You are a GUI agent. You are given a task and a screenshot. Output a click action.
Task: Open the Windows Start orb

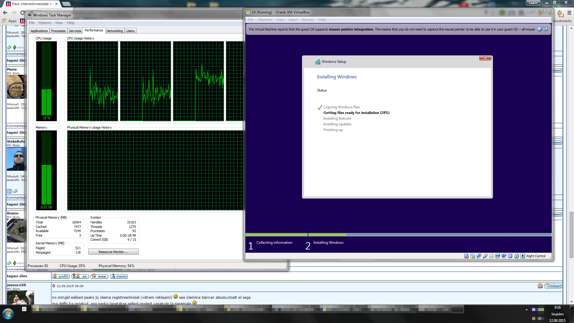point(8,314)
